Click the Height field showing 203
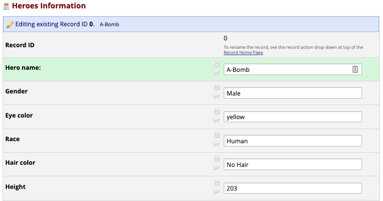Viewport: 383px width, 201px height. [293, 188]
